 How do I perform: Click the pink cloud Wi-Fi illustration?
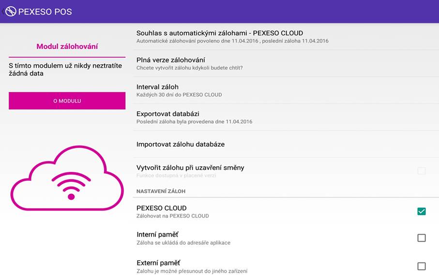pos(67,178)
